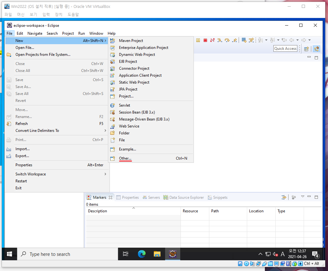Screen dimensions: 328x271
Task: Click the muted volume tray icon
Action: [275, 254]
